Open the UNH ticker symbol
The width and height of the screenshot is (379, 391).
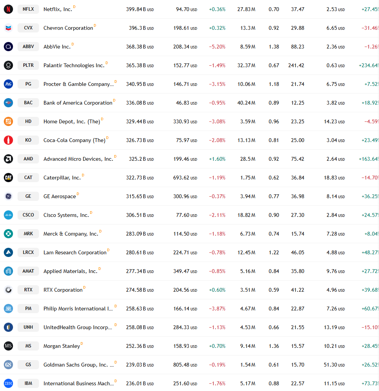coord(28,327)
